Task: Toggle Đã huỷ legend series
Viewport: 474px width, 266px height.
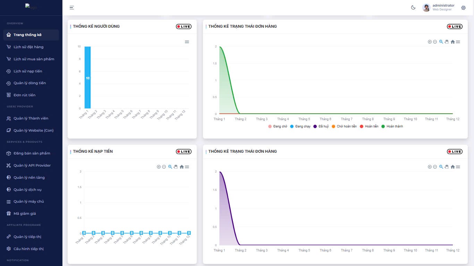Action: click(321, 126)
